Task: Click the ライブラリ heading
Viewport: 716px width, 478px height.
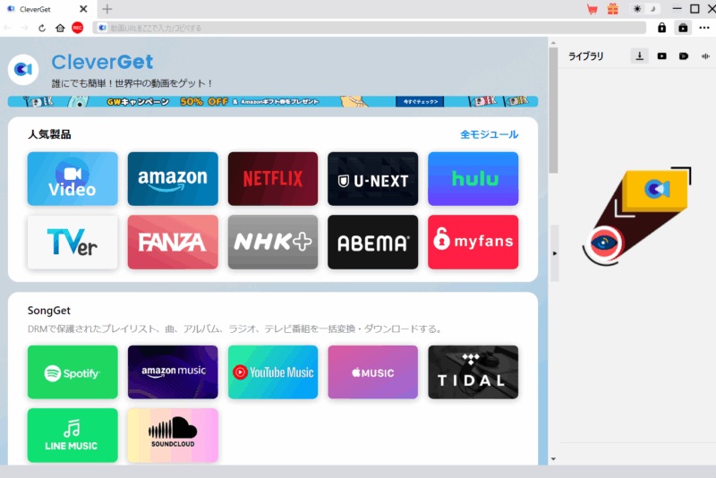Action: [586, 56]
